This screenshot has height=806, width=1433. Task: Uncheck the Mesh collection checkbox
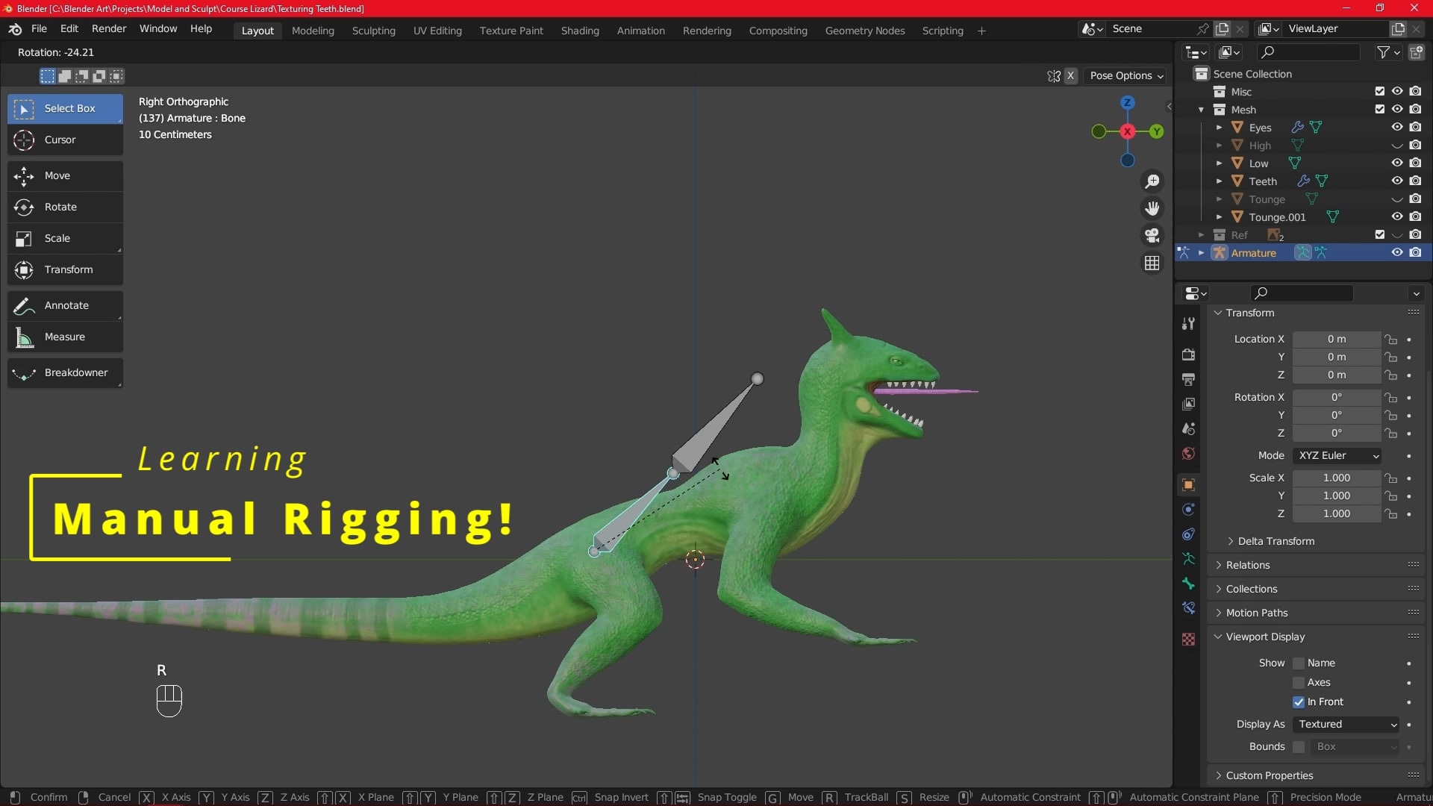pos(1380,109)
